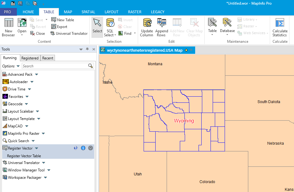Image resolution: width=294 pixels, height=192 pixels.
Task: Select the Running tools tab
Action: tap(10, 58)
